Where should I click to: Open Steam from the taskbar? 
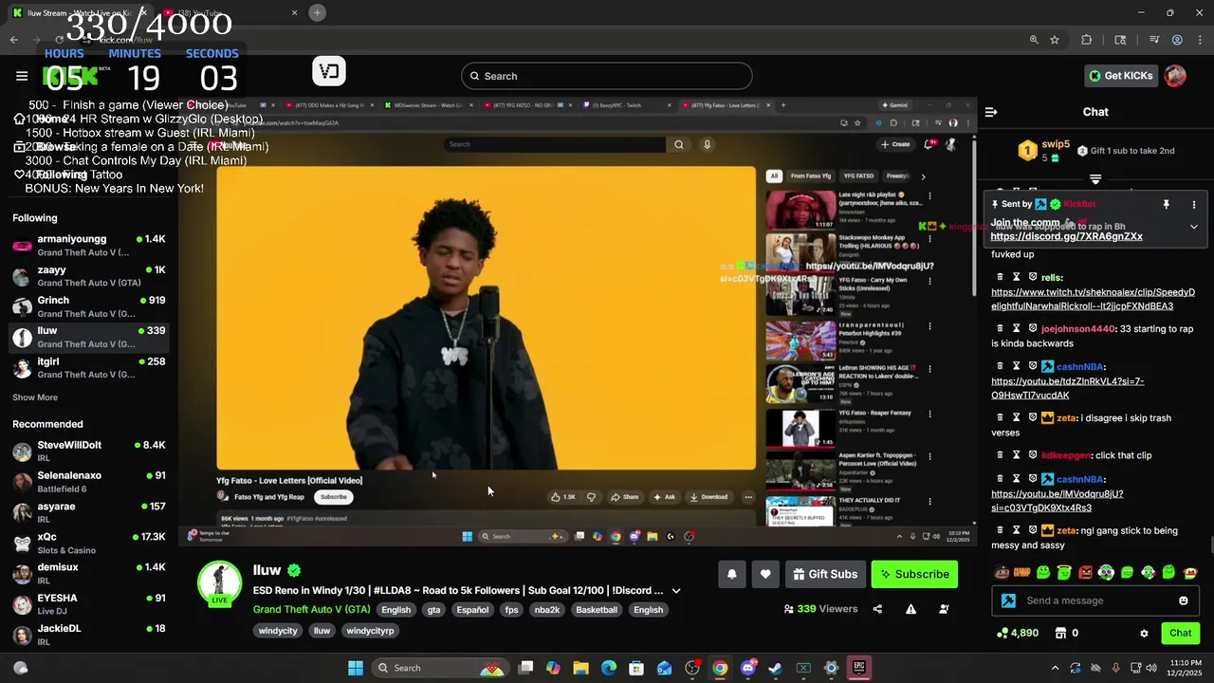775,668
